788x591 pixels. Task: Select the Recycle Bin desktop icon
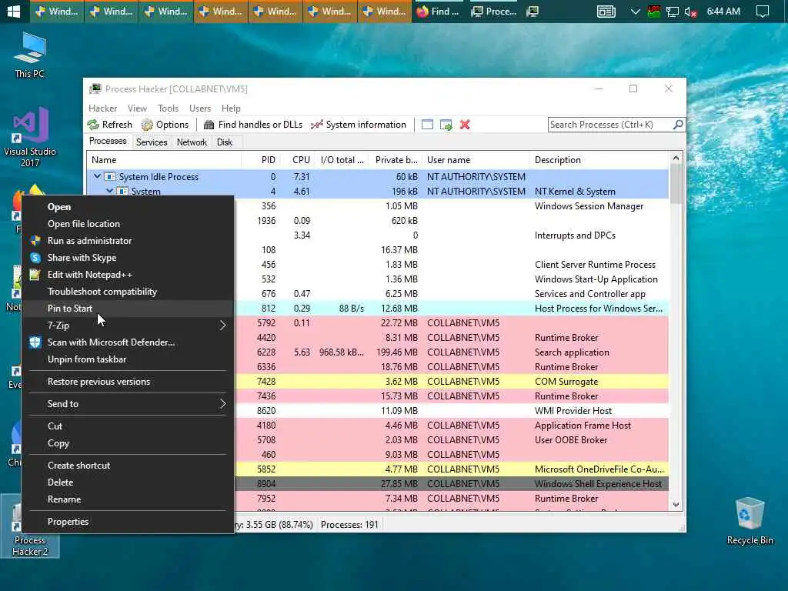click(x=750, y=521)
